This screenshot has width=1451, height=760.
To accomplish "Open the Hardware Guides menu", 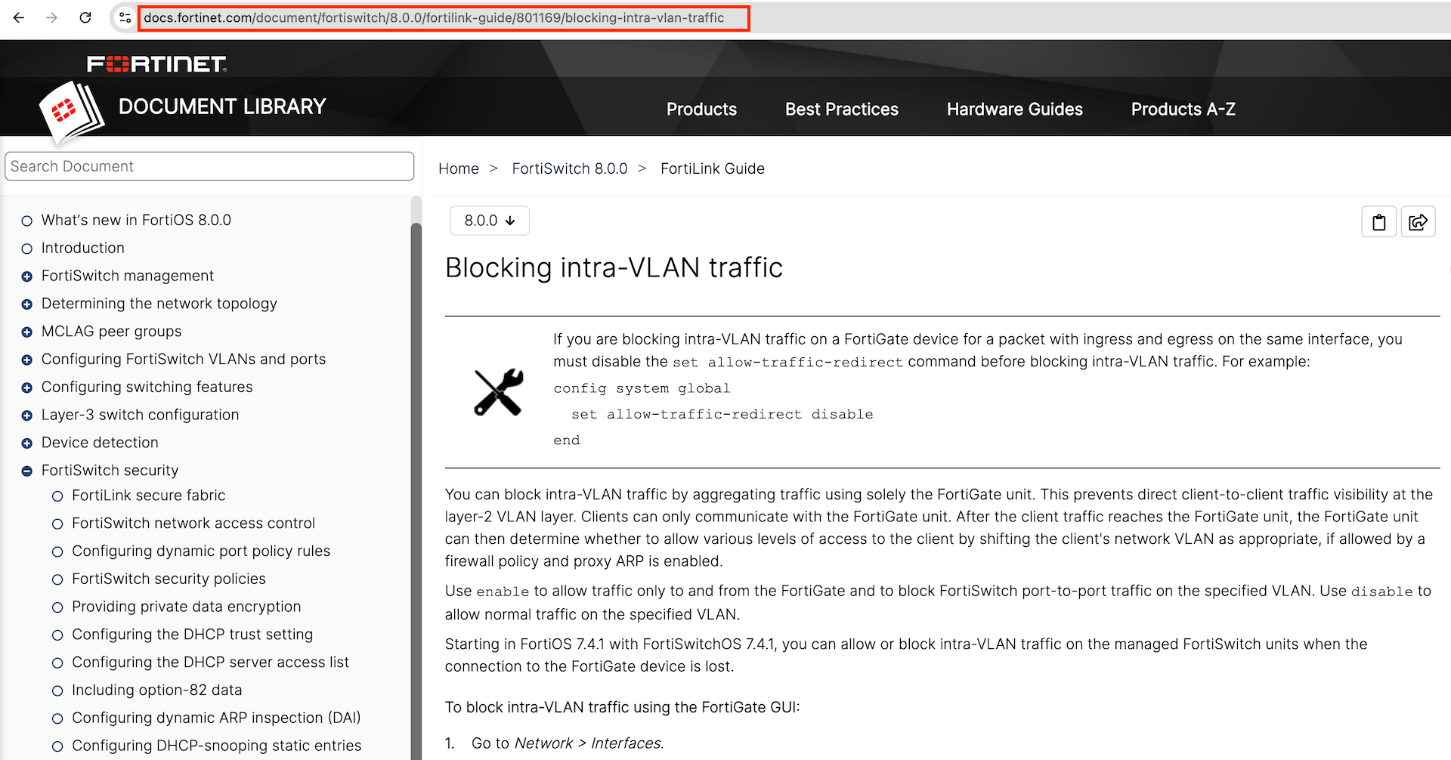I will point(1015,110).
